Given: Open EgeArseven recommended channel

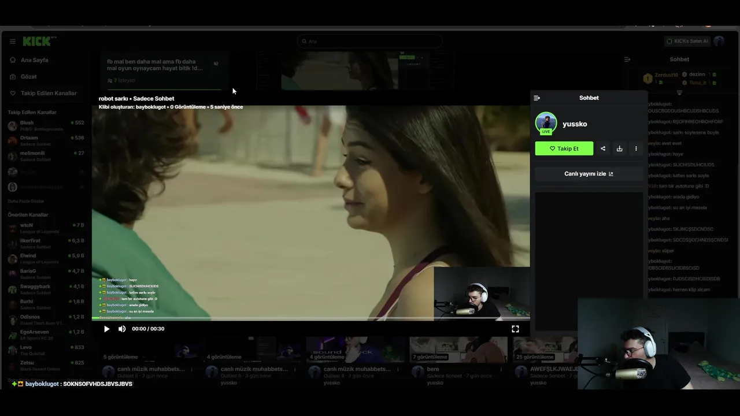Looking at the screenshot, I should point(46,335).
